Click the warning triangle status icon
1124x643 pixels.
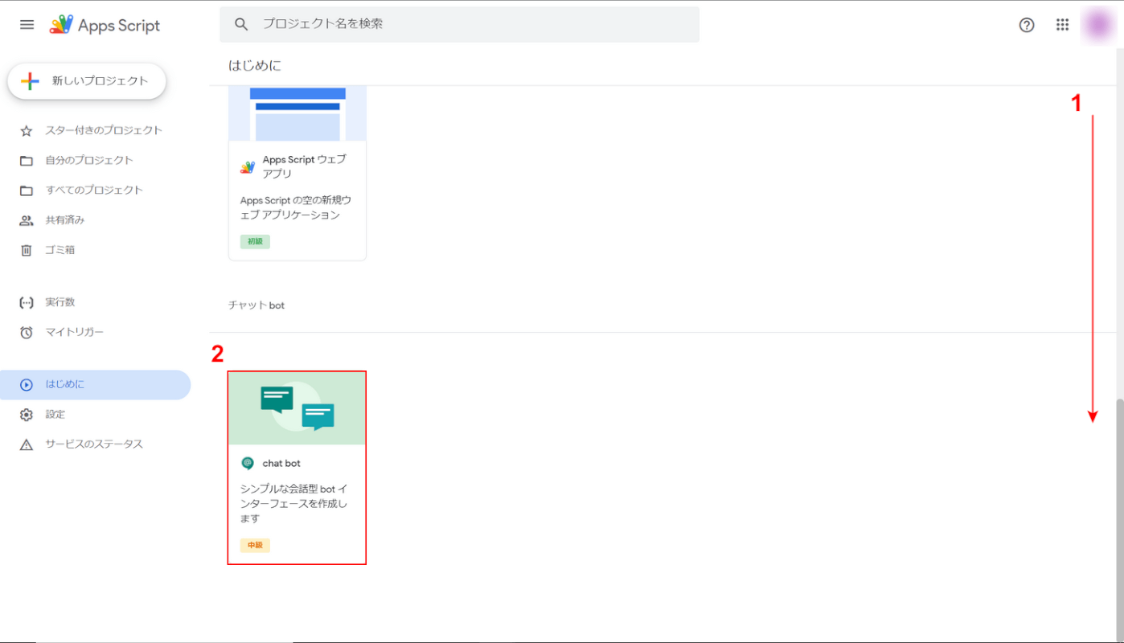[27, 444]
